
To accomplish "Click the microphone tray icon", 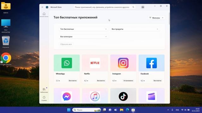I will pos(172,110).
